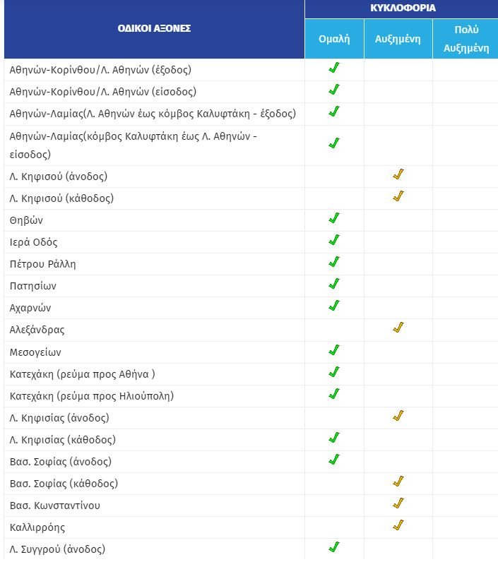The width and height of the screenshot is (498, 562).
Task: Click yellow checkmark in Αλεξάνδρας row
Action: tap(398, 328)
